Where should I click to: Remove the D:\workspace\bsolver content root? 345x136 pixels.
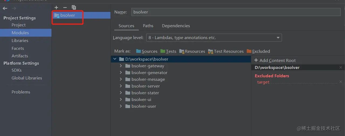pos(341,67)
